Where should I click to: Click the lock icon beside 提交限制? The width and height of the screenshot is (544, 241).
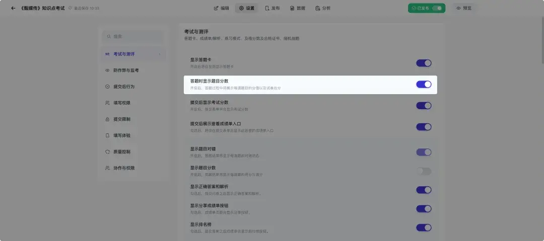[x=107, y=119]
